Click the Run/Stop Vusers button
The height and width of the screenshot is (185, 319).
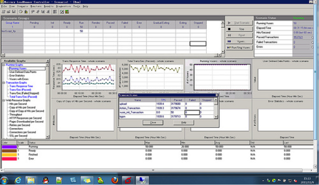coord(239,48)
